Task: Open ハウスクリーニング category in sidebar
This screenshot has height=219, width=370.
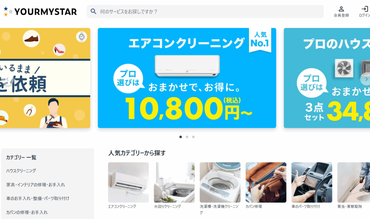Action: [x=21, y=171]
